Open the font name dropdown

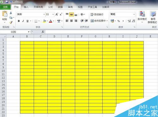tap(44, 15)
